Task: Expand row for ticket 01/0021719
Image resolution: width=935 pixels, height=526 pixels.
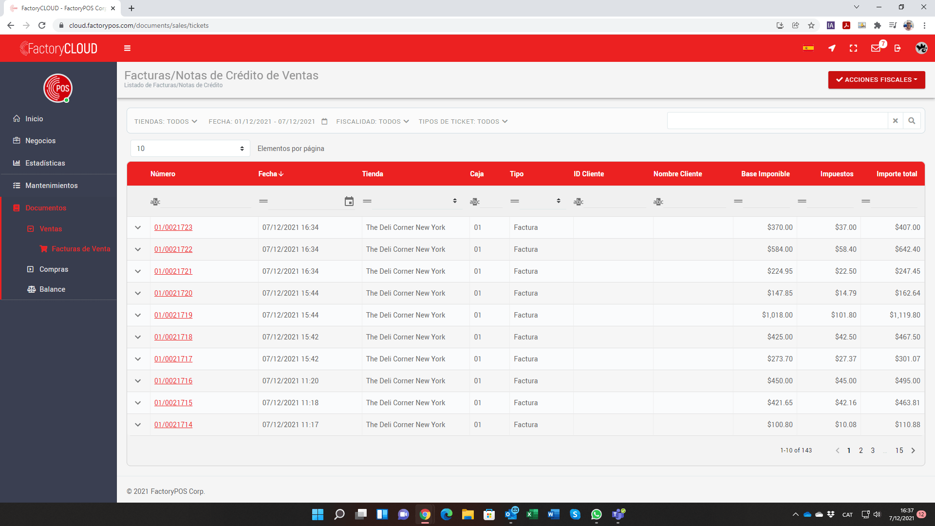Action: 138,315
